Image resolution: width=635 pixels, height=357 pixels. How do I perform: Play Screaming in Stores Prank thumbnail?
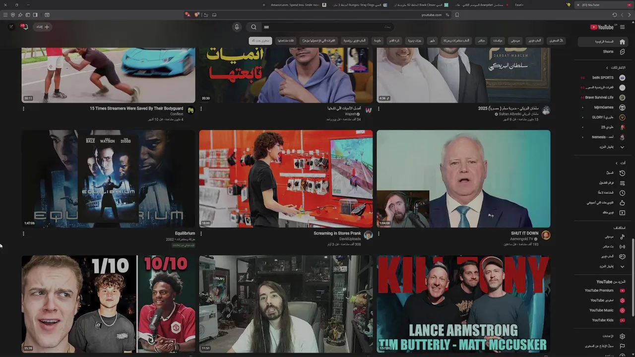pyautogui.click(x=286, y=178)
